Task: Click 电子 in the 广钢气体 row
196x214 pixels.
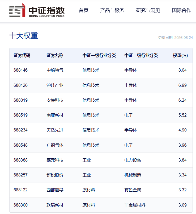Action: tap(129, 145)
